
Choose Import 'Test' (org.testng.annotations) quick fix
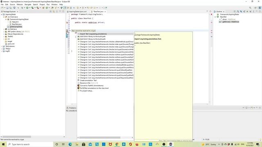pyautogui.click(x=106, y=34)
